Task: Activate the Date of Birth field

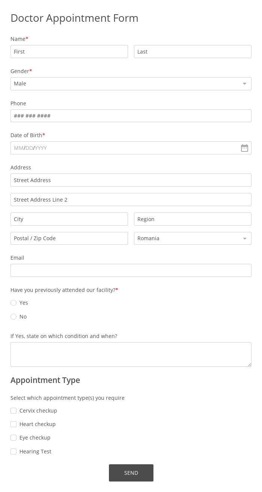Action: tap(125, 148)
